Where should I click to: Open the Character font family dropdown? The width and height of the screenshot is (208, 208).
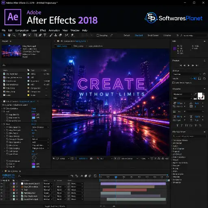[183, 94]
